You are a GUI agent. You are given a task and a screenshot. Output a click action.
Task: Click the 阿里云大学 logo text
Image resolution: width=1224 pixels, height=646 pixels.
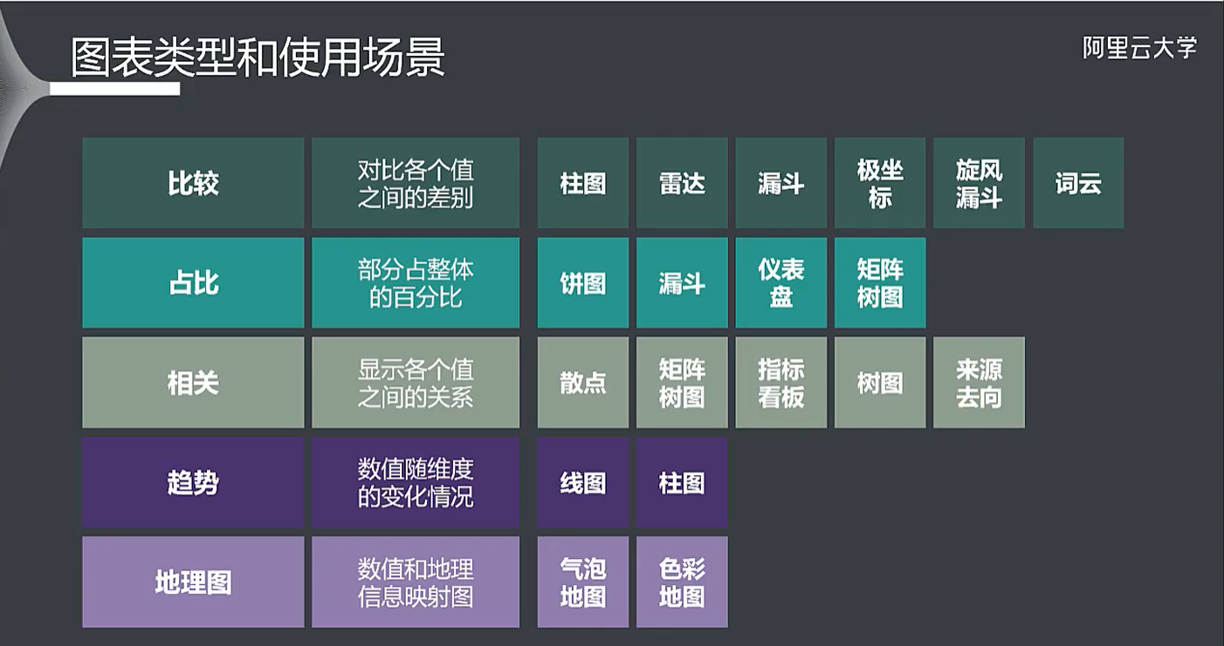pyautogui.click(x=1139, y=48)
